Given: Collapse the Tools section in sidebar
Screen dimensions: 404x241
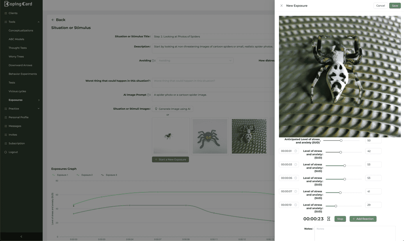Looking at the screenshot, I should pyautogui.click(x=39, y=22).
